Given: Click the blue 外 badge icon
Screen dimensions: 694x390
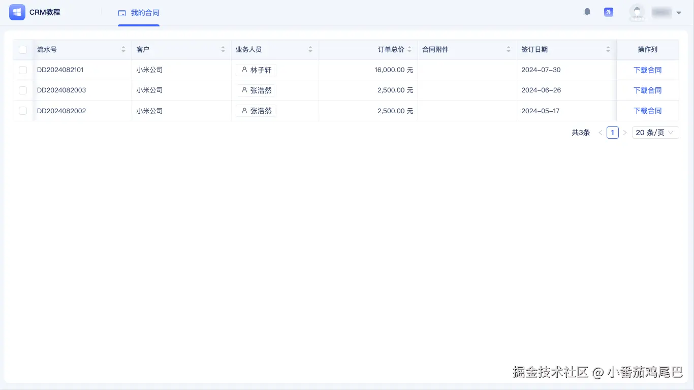Looking at the screenshot, I should point(609,12).
